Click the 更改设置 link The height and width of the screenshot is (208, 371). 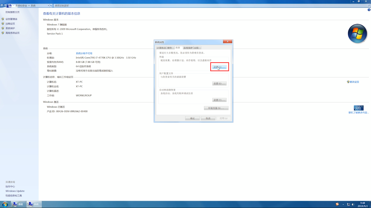354,82
